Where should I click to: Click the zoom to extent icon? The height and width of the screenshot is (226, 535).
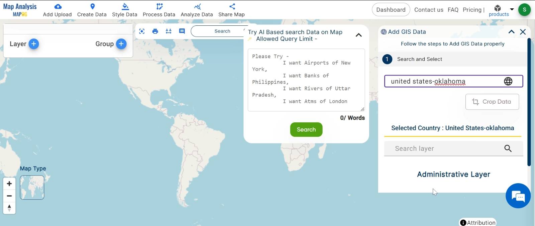[x=142, y=31]
